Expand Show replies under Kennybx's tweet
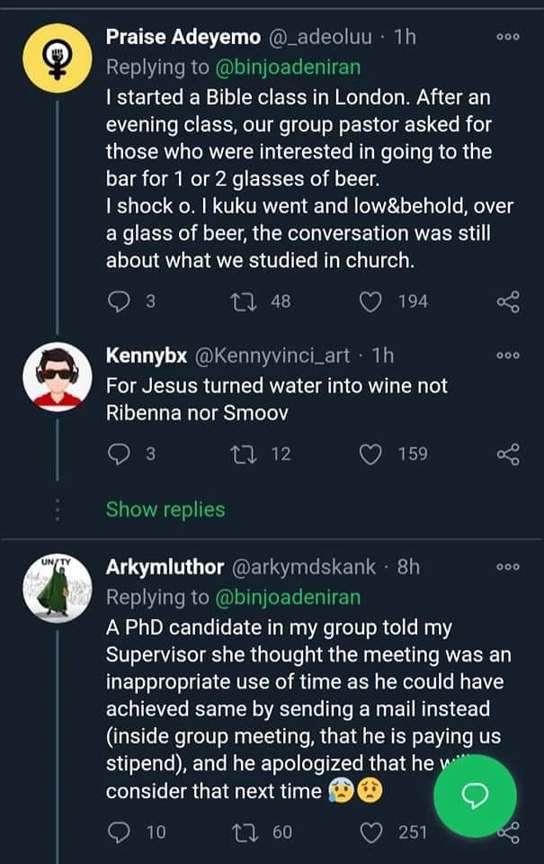Screen dimensions: 544x864 point(165,509)
